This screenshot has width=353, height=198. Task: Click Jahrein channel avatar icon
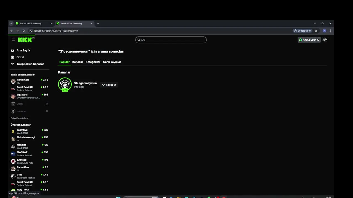(x=13, y=111)
